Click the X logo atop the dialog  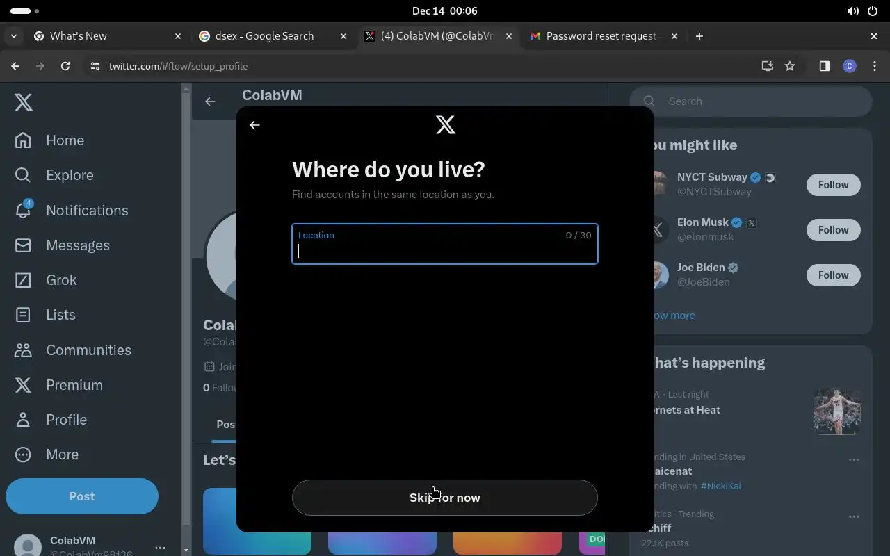click(x=446, y=125)
